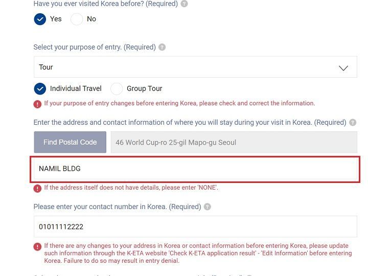Viewport: 368px width, 276px height.
Task: Select the No radio button
Action: tap(77, 19)
